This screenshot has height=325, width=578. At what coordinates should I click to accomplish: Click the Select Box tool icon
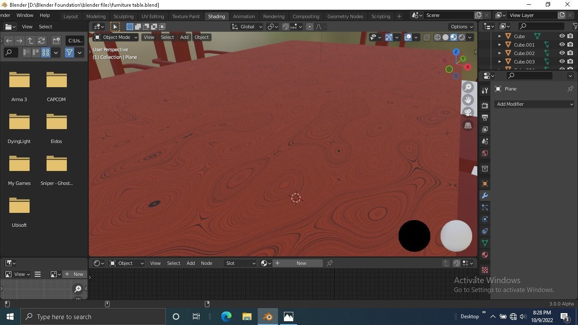(x=130, y=27)
